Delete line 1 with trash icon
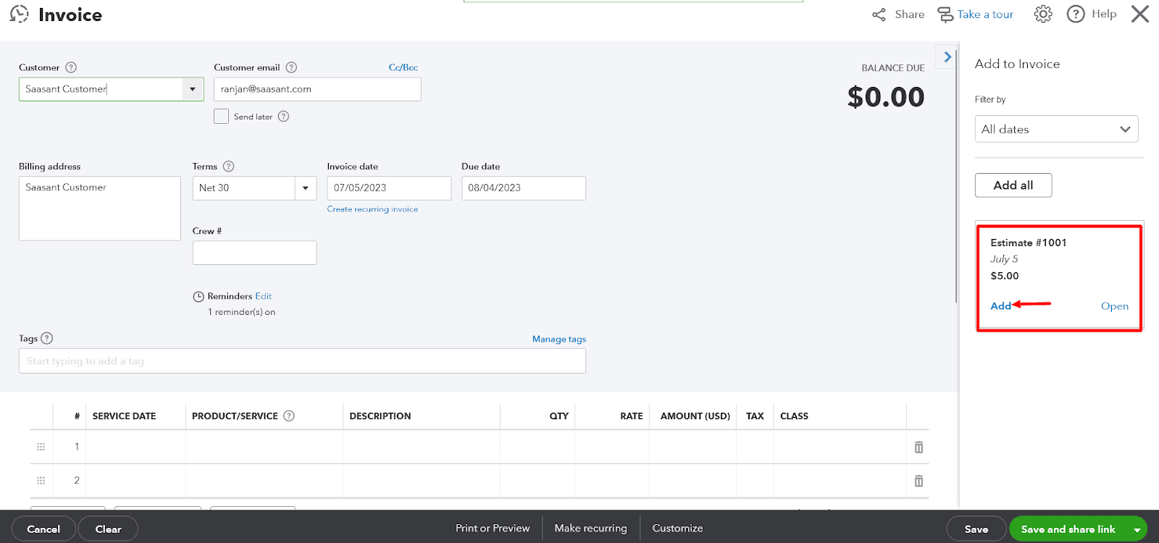The height and width of the screenshot is (543, 1159). (x=919, y=447)
